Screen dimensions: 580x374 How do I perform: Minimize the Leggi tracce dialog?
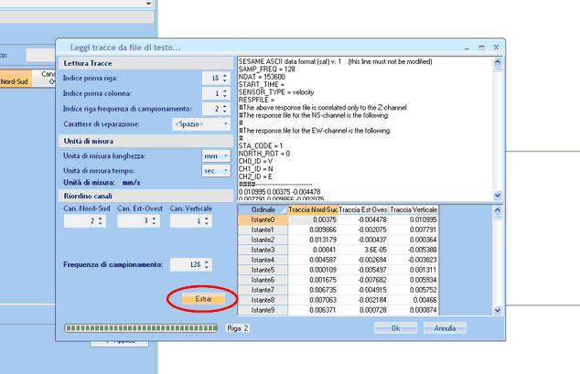[467, 48]
